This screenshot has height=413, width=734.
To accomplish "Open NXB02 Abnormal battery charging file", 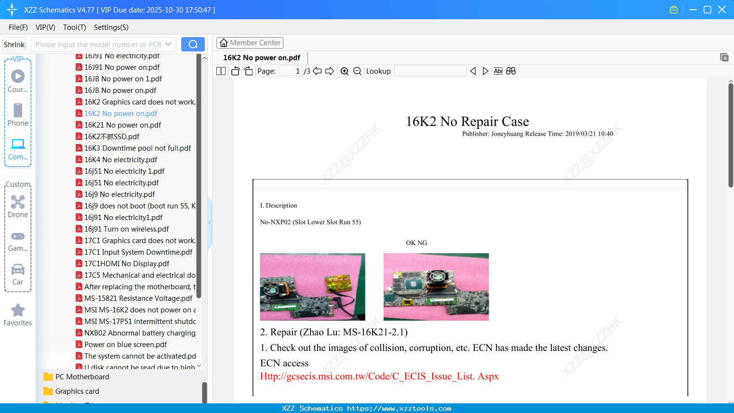I will click(136, 333).
